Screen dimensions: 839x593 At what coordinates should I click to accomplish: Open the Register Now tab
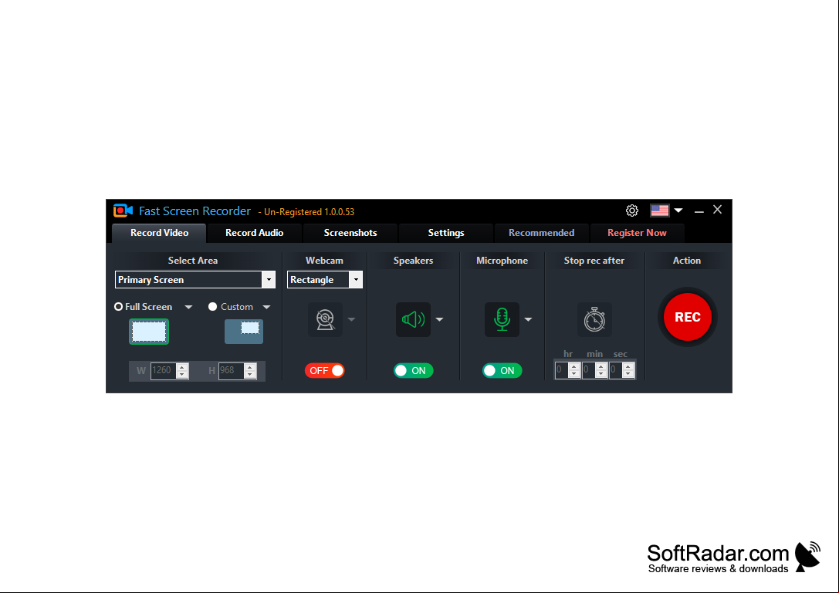coord(637,233)
